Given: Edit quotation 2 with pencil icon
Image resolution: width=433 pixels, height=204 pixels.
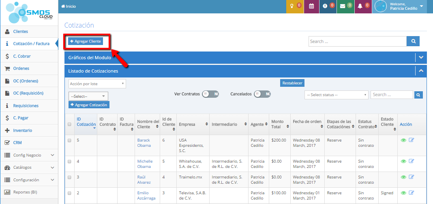Looking at the screenshot, I should pos(412,193).
